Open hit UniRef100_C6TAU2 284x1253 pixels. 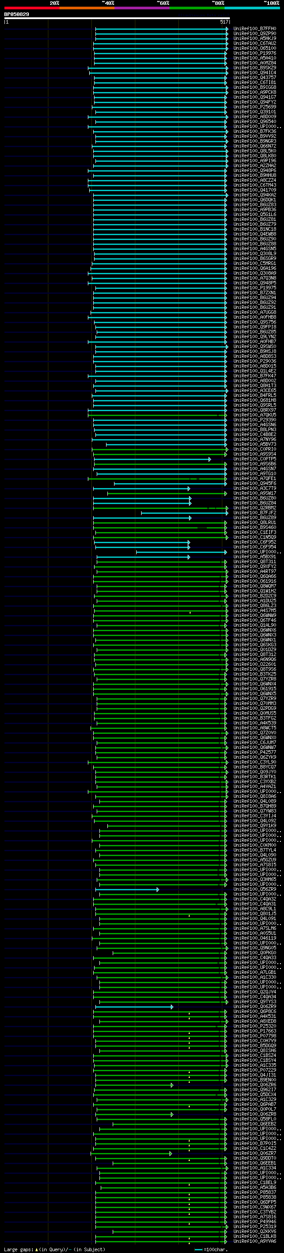tap(254, 43)
